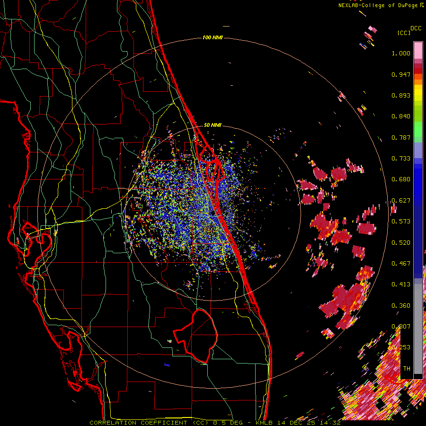Select the 0.787 scale value
The image size is (426, 426).
[401, 137]
